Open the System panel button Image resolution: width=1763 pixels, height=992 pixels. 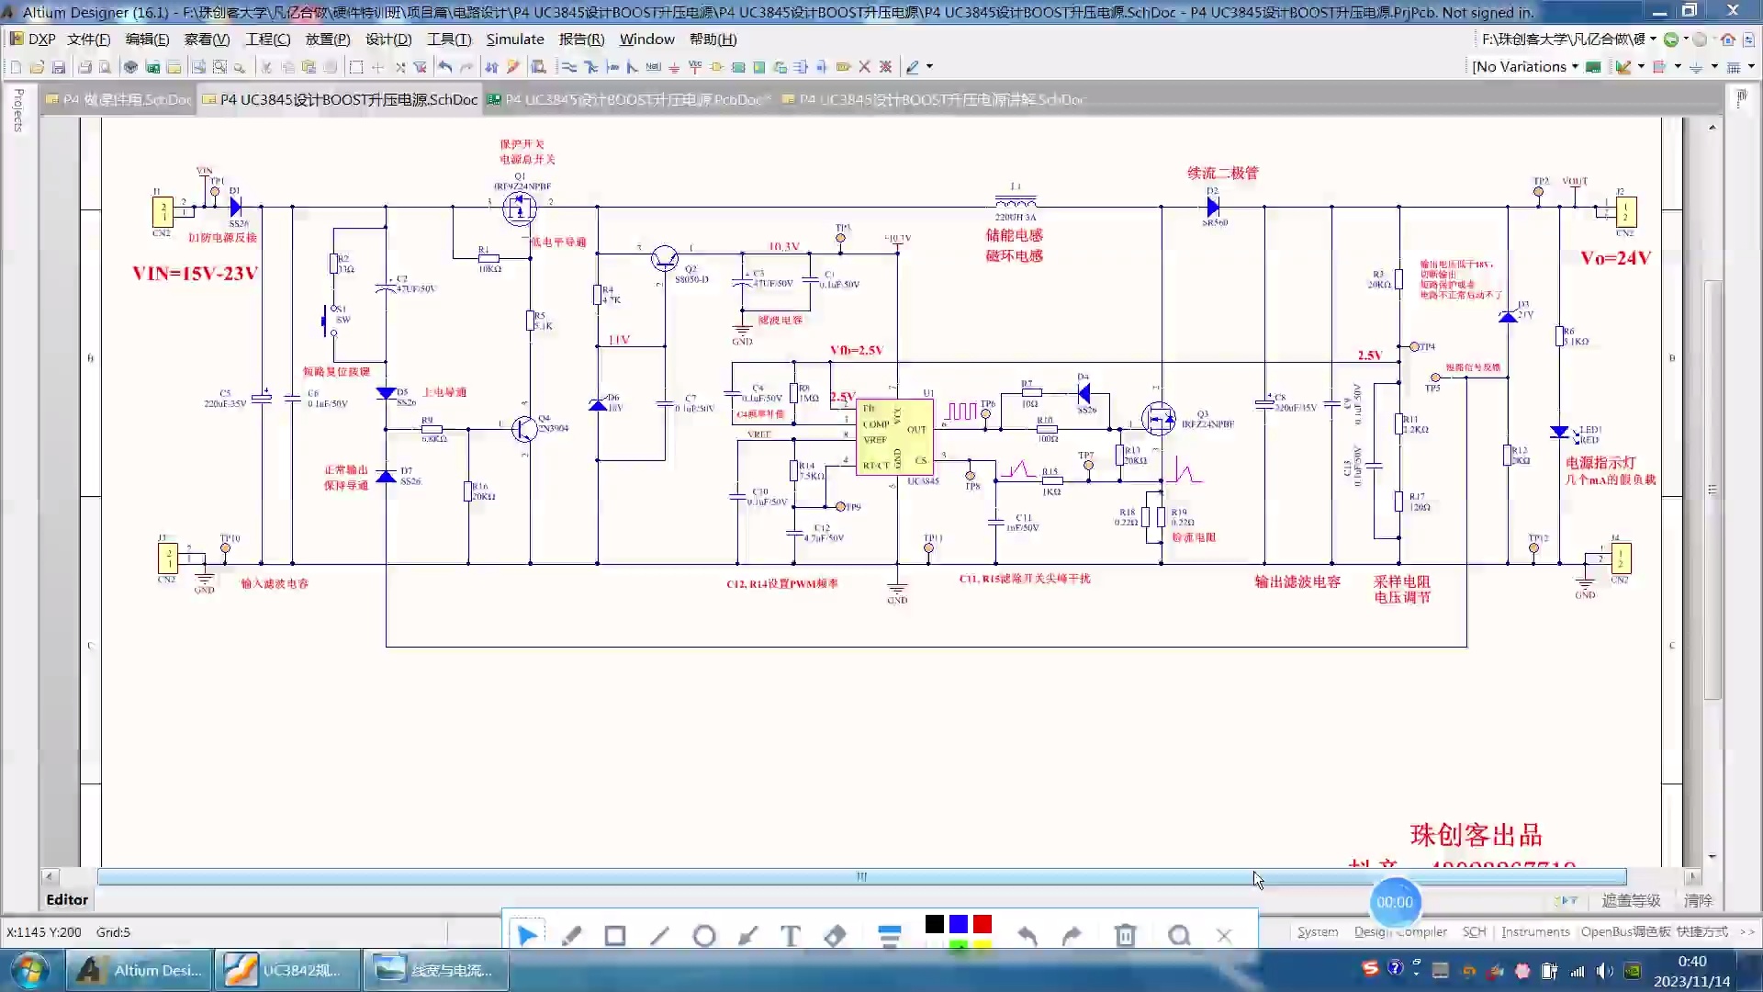(x=1317, y=931)
